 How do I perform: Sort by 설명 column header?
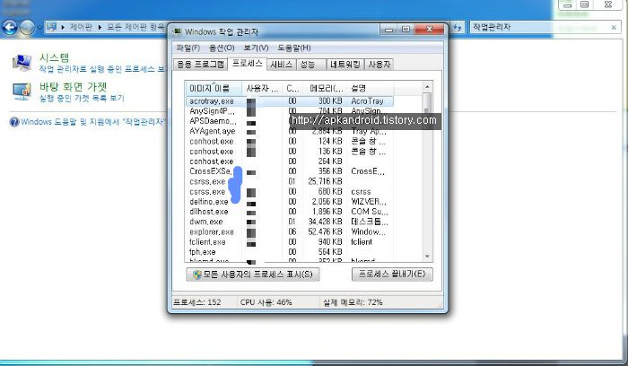(x=370, y=88)
